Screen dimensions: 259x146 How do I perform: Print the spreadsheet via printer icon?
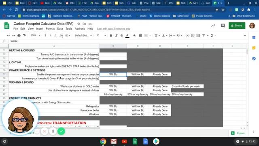(19, 36)
